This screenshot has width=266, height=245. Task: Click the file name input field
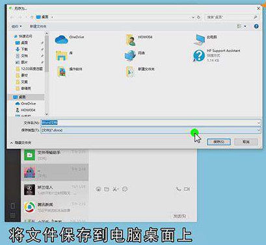pyautogui.click(x=151, y=123)
